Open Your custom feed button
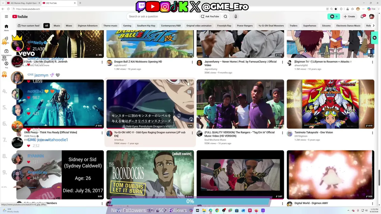381x214 pixels. point(29,26)
